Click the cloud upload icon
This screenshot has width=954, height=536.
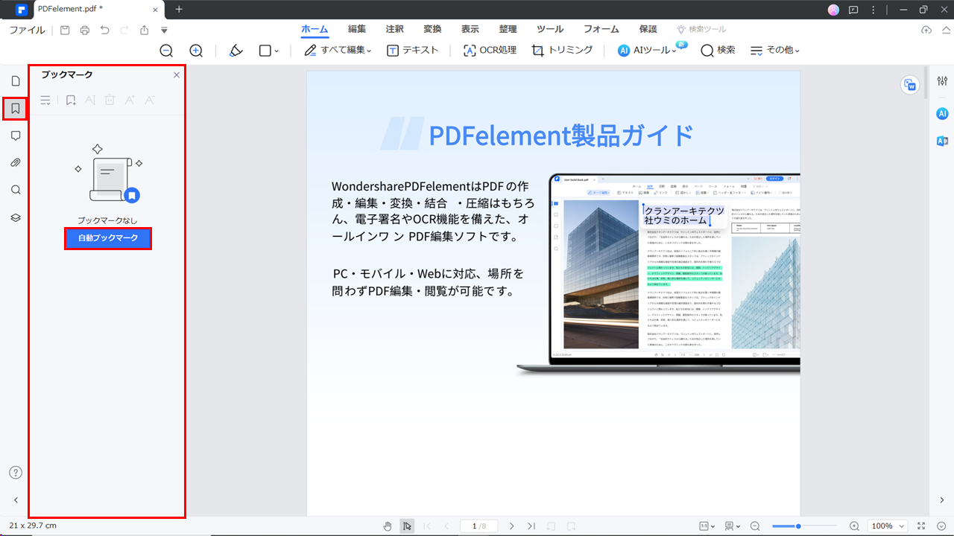tap(926, 30)
